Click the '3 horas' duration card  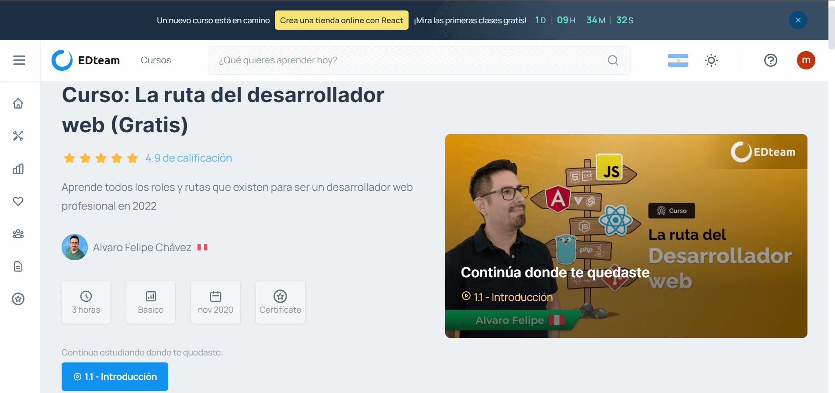(86, 302)
